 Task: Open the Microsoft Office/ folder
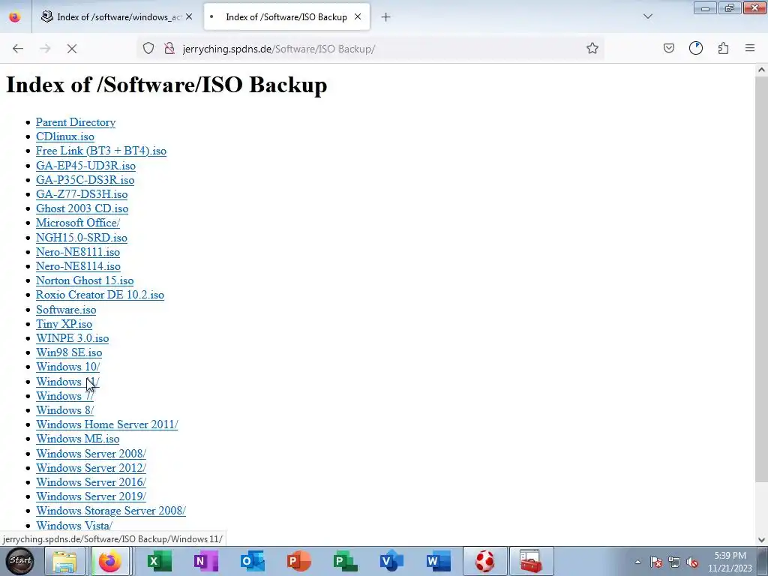point(77,222)
